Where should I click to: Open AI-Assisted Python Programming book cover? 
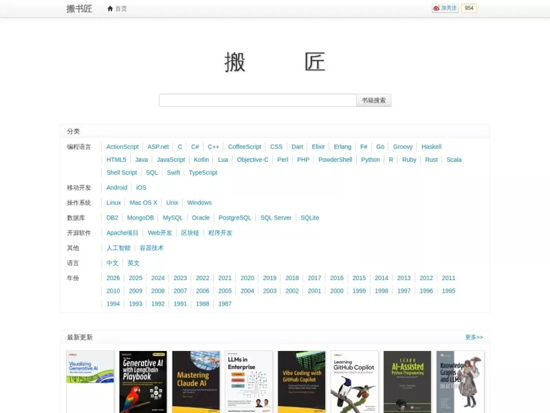[x=407, y=382]
